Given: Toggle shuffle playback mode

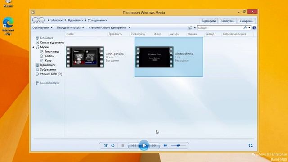Looking at the screenshot, I should click(x=106, y=145).
